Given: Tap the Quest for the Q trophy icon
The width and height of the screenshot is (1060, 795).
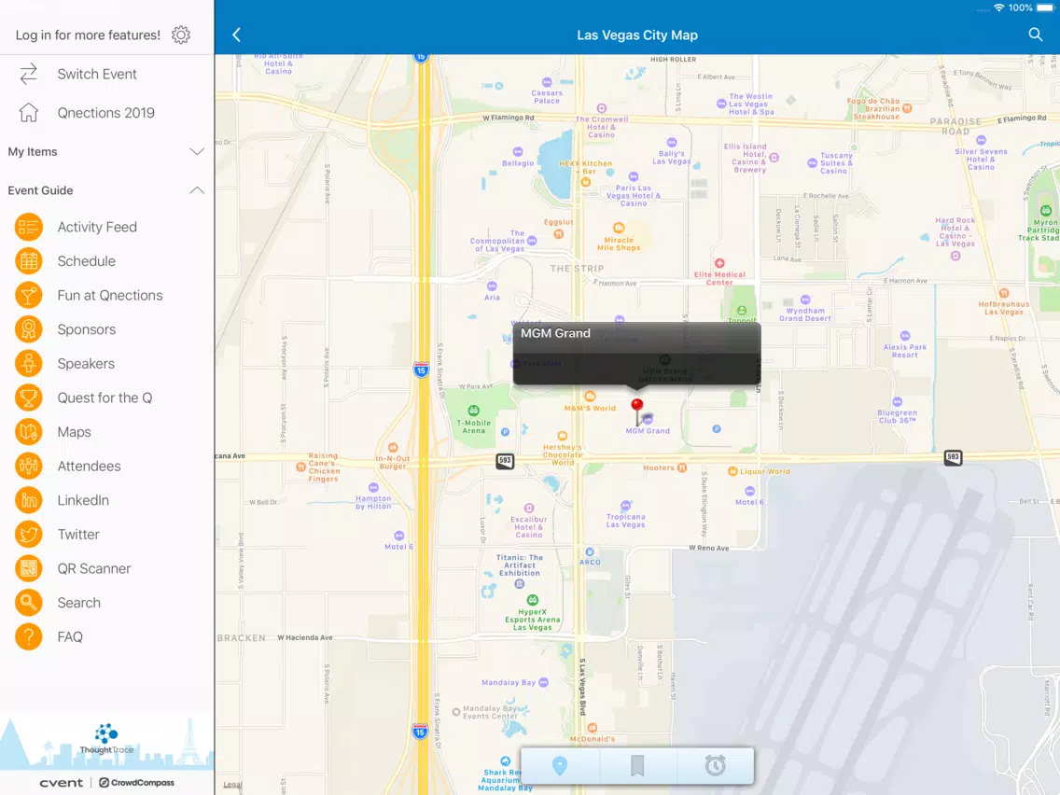Looking at the screenshot, I should 28,397.
